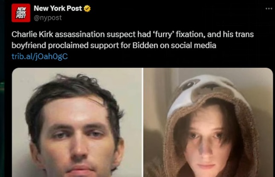This screenshot has height=177, width=275.
Task: Open the @nypost handle profile
Action: pos(48,18)
